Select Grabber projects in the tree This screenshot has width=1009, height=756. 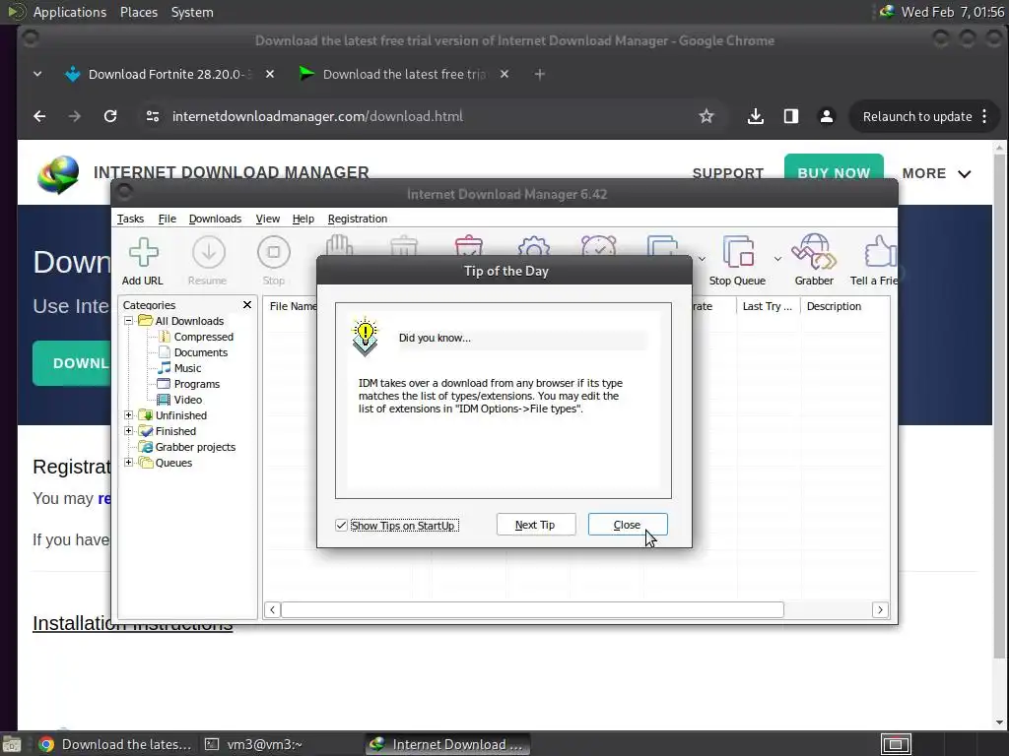(187, 447)
